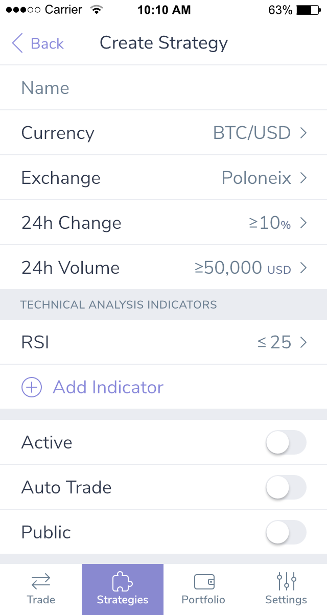Enable the Active switch
The image size is (327, 615).
coord(286,442)
